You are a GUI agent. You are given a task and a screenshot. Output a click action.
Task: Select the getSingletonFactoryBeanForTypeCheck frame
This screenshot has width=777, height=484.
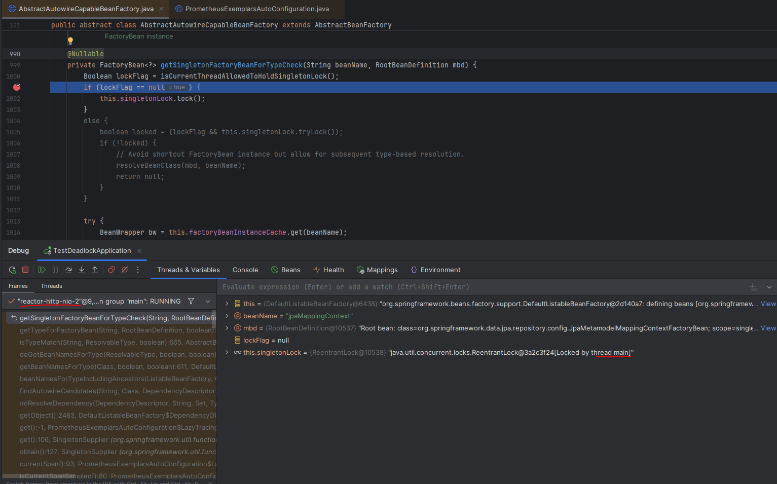pos(112,318)
